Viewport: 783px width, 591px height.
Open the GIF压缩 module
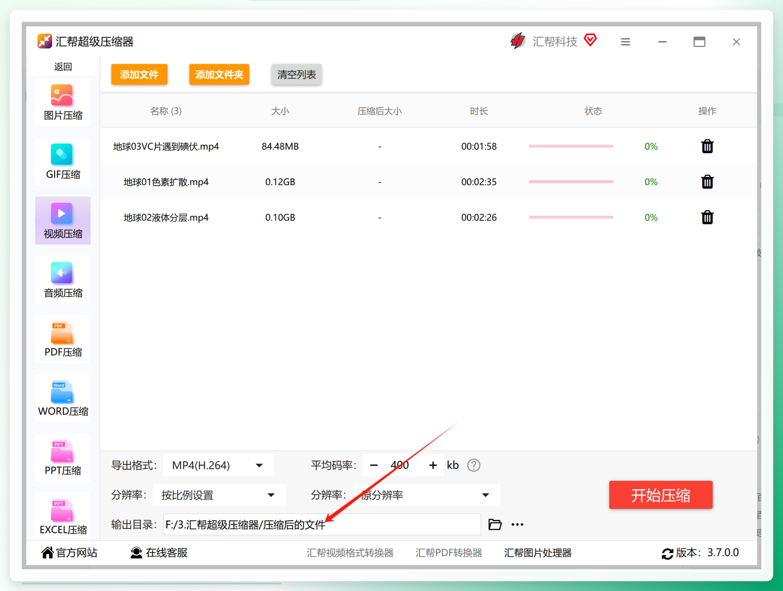tap(63, 162)
